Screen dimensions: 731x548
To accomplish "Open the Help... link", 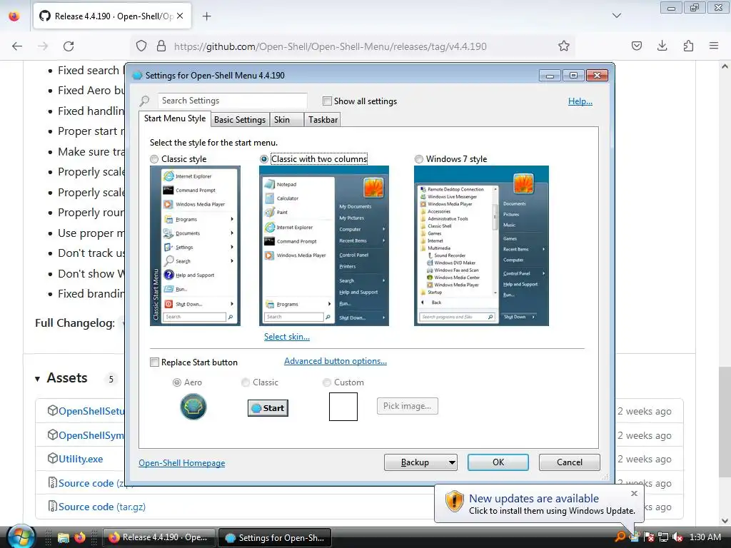I will [x=580, y=101].
